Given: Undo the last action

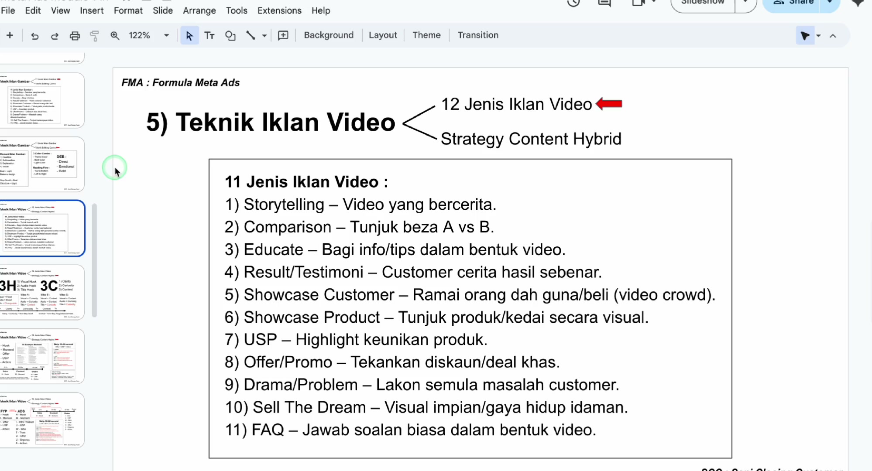Looking at the screenshot, I should [x=35, y=36].
